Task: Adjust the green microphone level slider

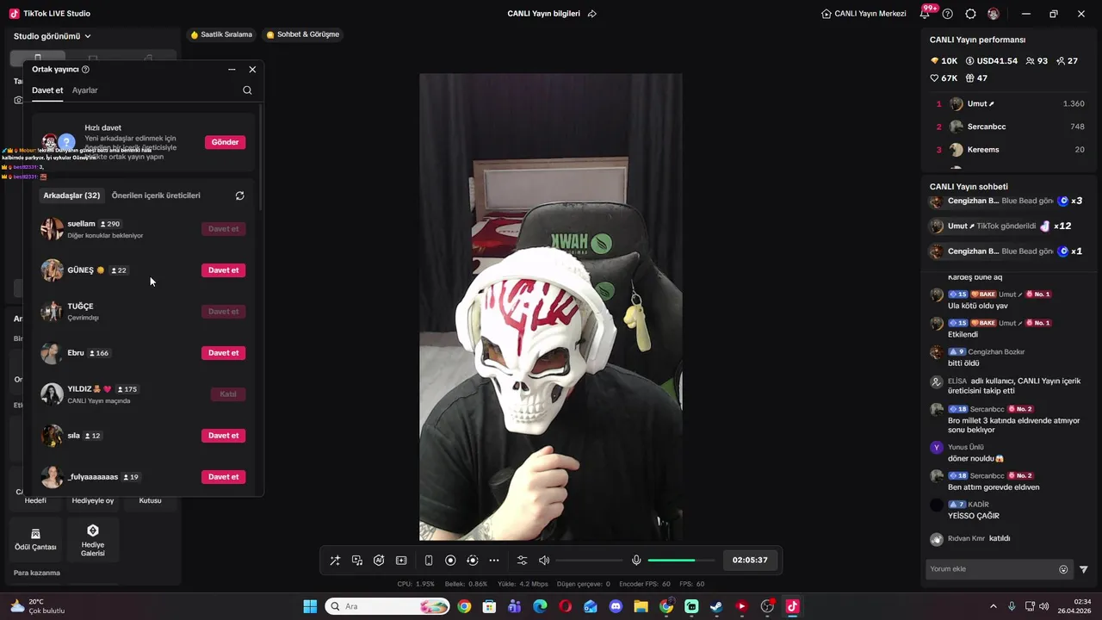Action: [x=682, y=561]
